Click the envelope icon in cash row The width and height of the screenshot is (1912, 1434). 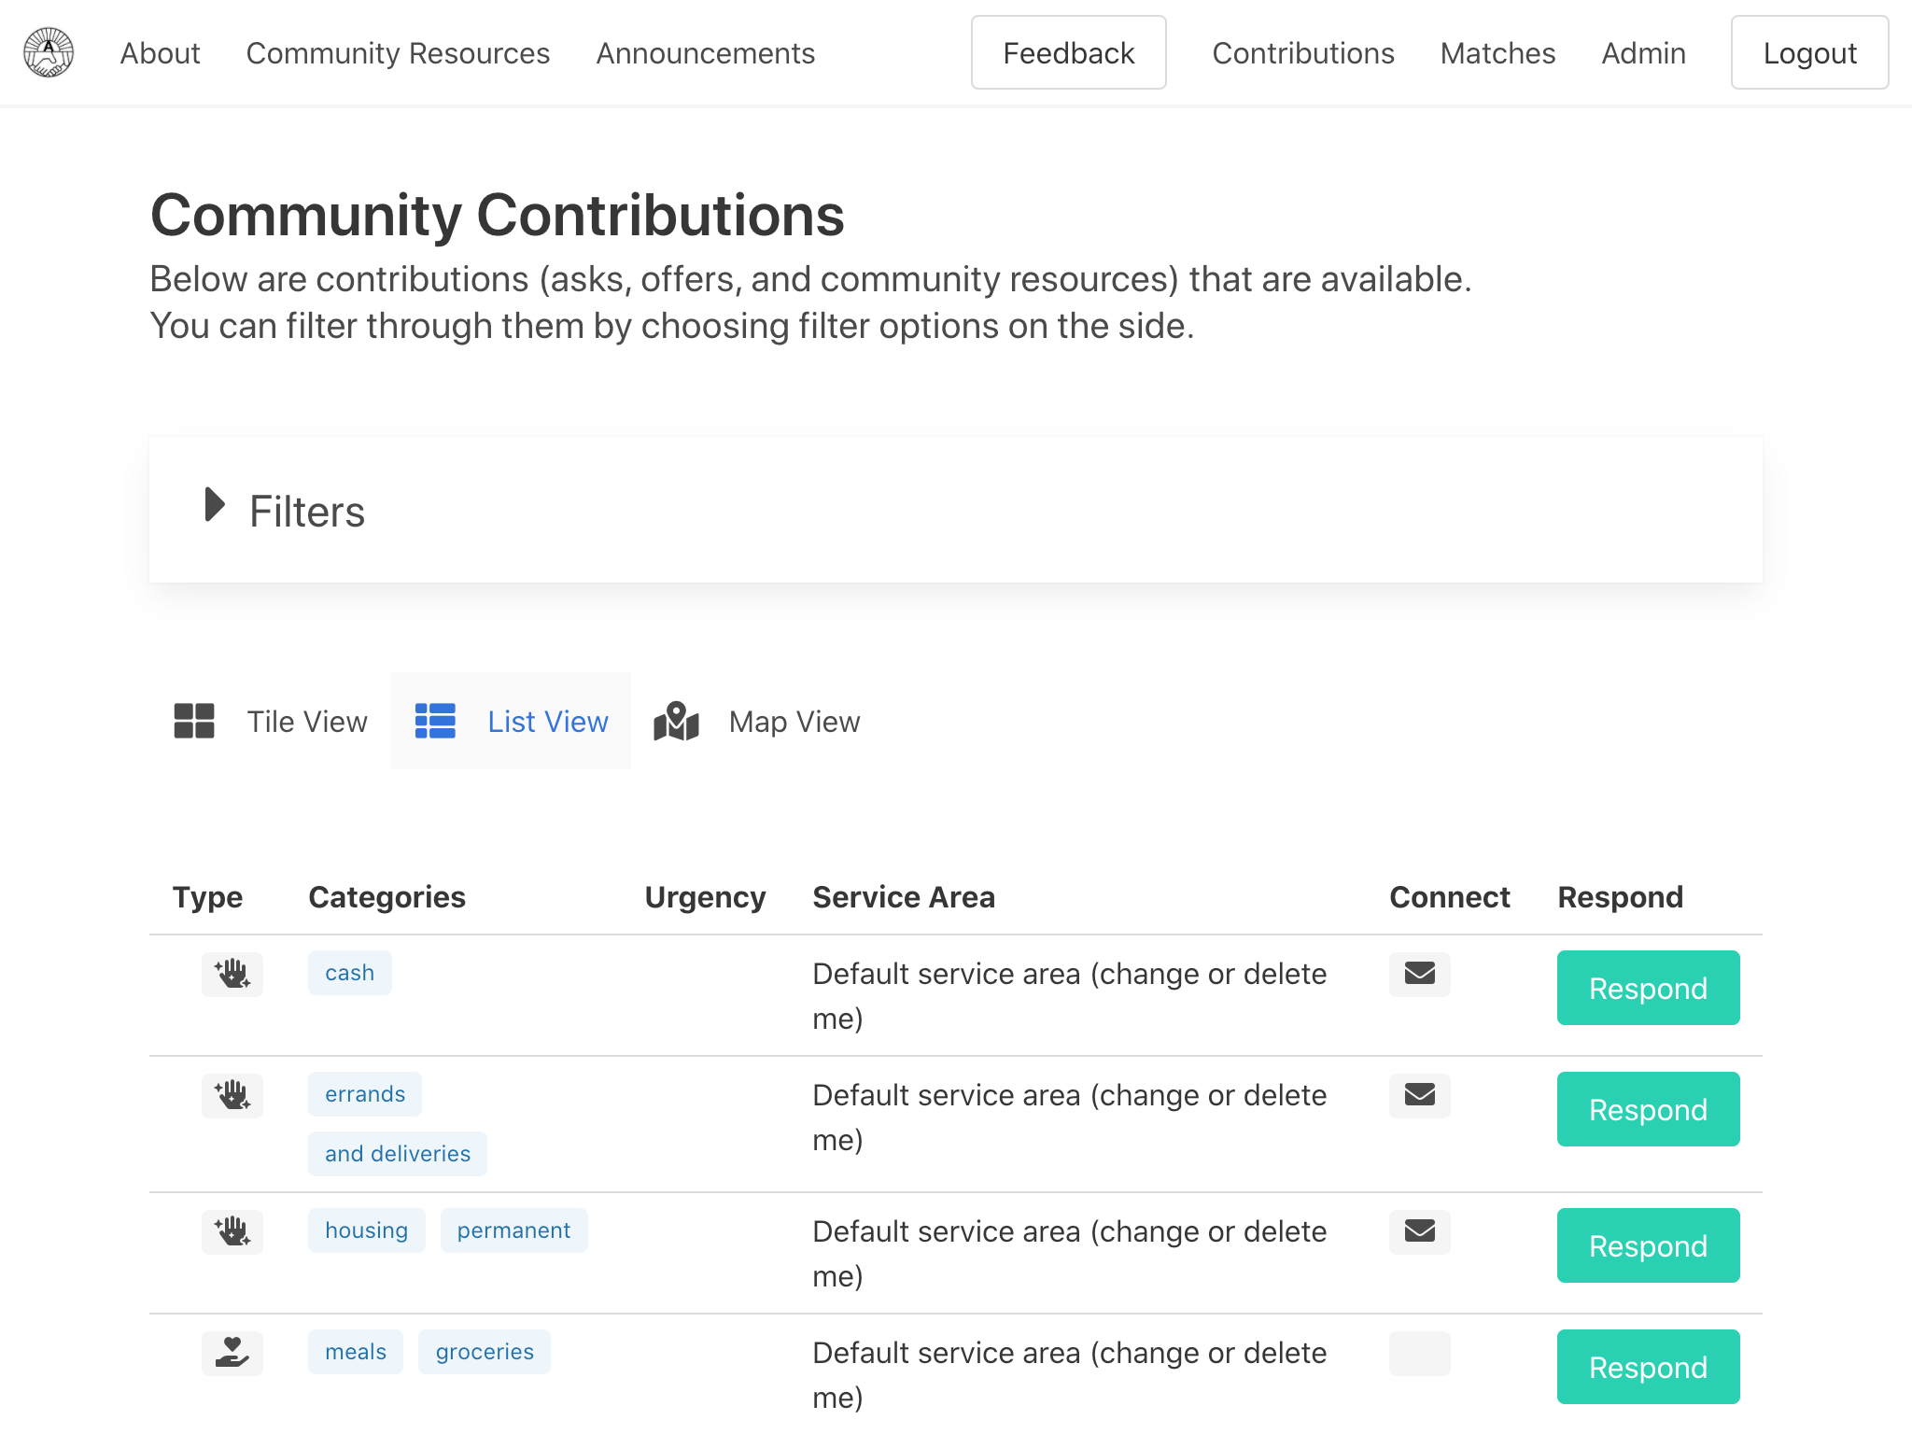[1419, 974]
